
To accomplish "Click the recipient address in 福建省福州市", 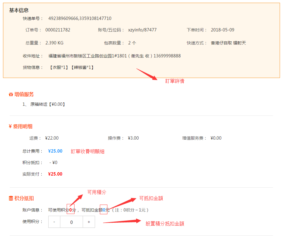I will (x=114, y=56).
